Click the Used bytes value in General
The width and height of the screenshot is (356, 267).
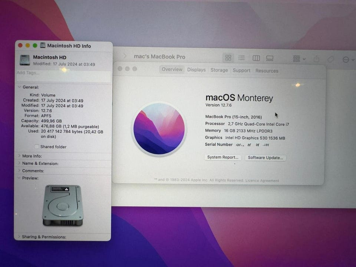pos(72,134)
